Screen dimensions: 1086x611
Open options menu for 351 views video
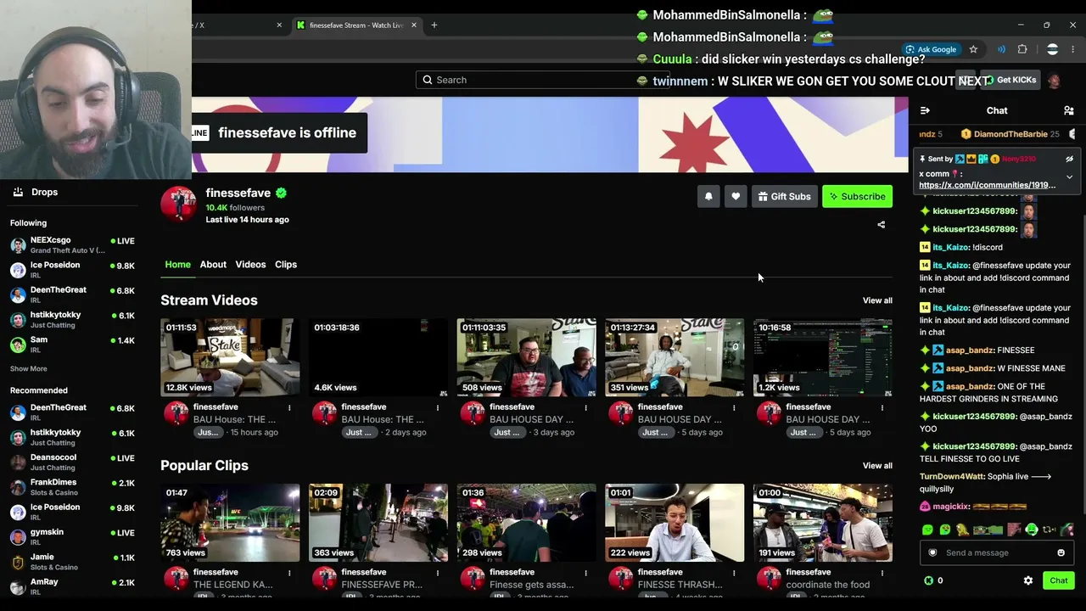(734, 408)
